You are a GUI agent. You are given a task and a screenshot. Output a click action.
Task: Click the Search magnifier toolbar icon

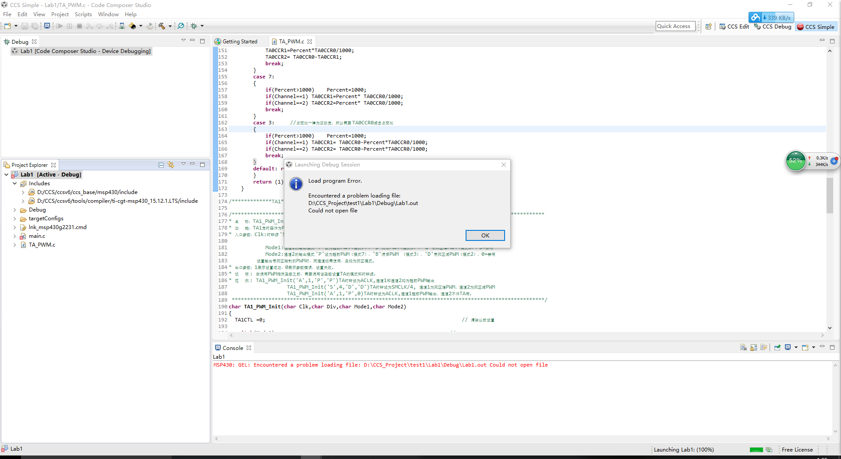click(x=181, y=26)
